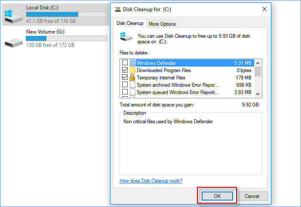Click the New Volume (G:) usage bar
The height and width of the screenshot is (207, 301).
pos(66,38)
